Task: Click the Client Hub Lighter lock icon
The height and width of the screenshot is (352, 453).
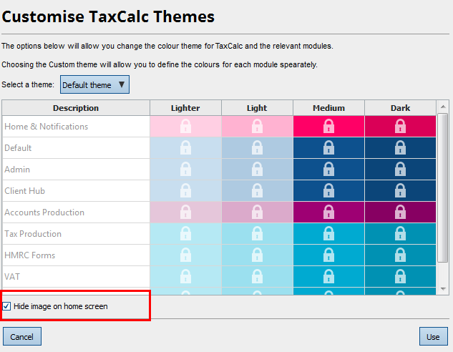Action: pos(185,190)
